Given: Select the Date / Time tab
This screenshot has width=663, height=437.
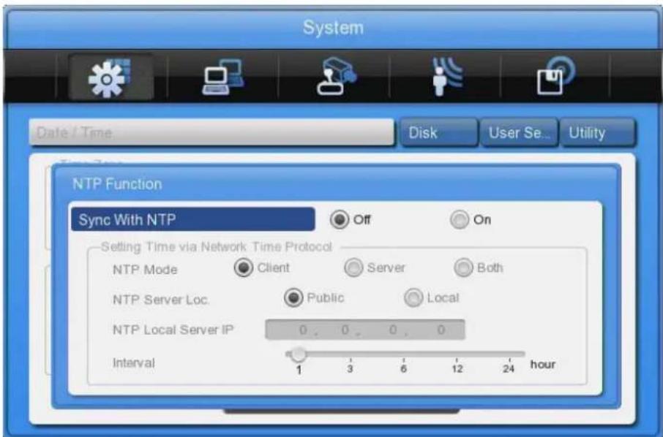Looking at the screenshot, I should click(x=211, y=132).
